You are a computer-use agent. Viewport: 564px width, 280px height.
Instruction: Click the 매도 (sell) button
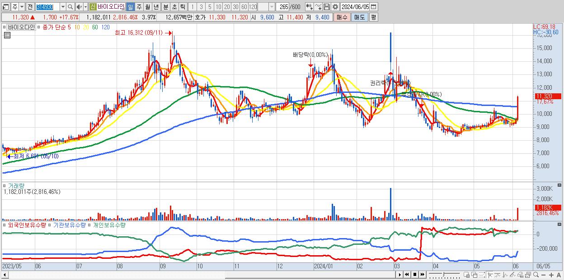pos(359,17)
